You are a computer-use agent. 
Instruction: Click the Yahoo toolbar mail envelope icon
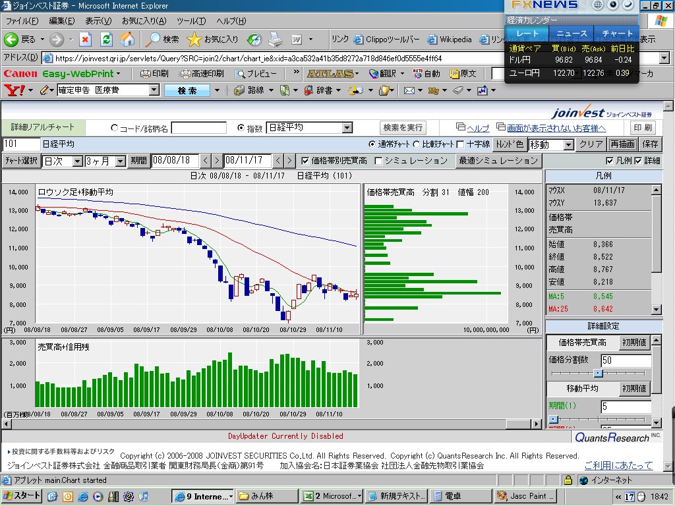pyautogui.click(x=409, y=90)
